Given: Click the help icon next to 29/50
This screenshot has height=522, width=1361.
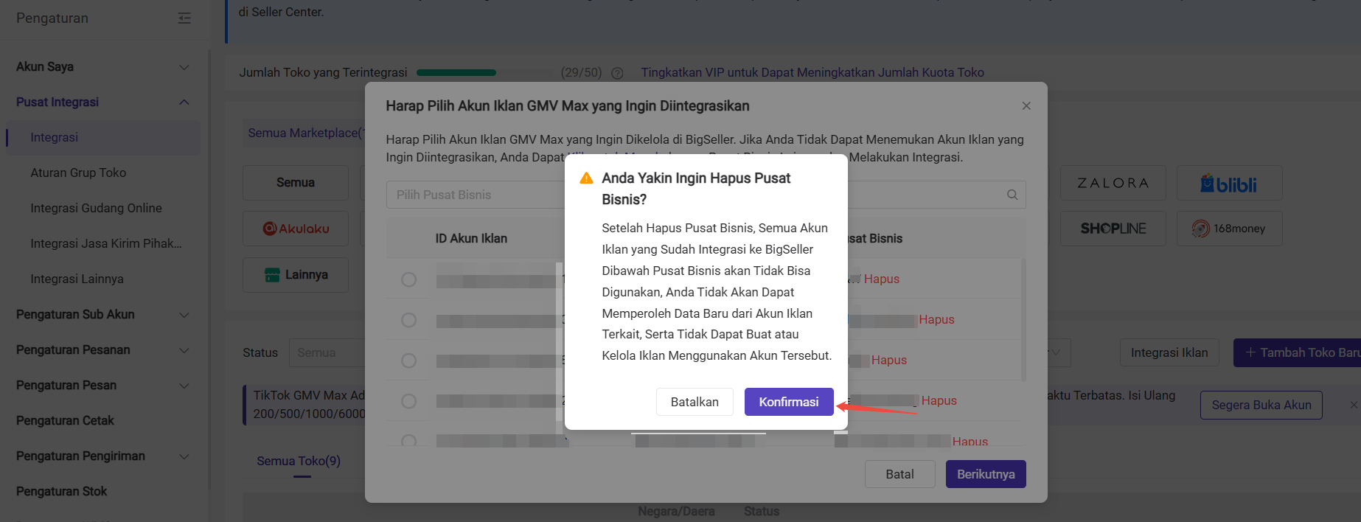Looking at the screenshot, I should click(617, 73).
